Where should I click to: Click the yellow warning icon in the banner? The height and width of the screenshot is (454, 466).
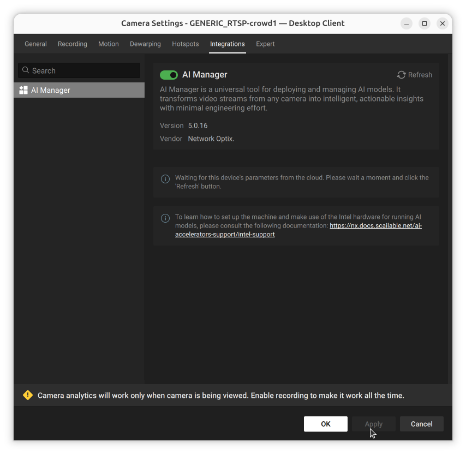[28, 395]
